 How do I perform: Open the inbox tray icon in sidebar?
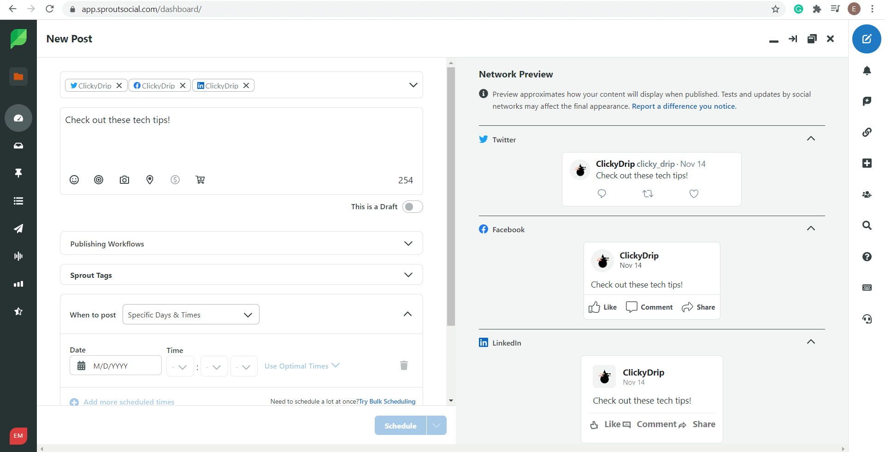(x=18, y=146)
